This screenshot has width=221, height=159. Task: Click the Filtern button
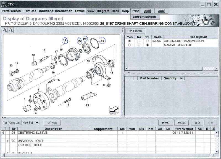tap(136, 31)
